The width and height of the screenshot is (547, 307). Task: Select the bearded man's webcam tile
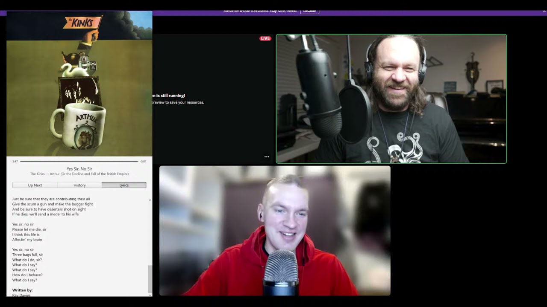pos(391,99)
